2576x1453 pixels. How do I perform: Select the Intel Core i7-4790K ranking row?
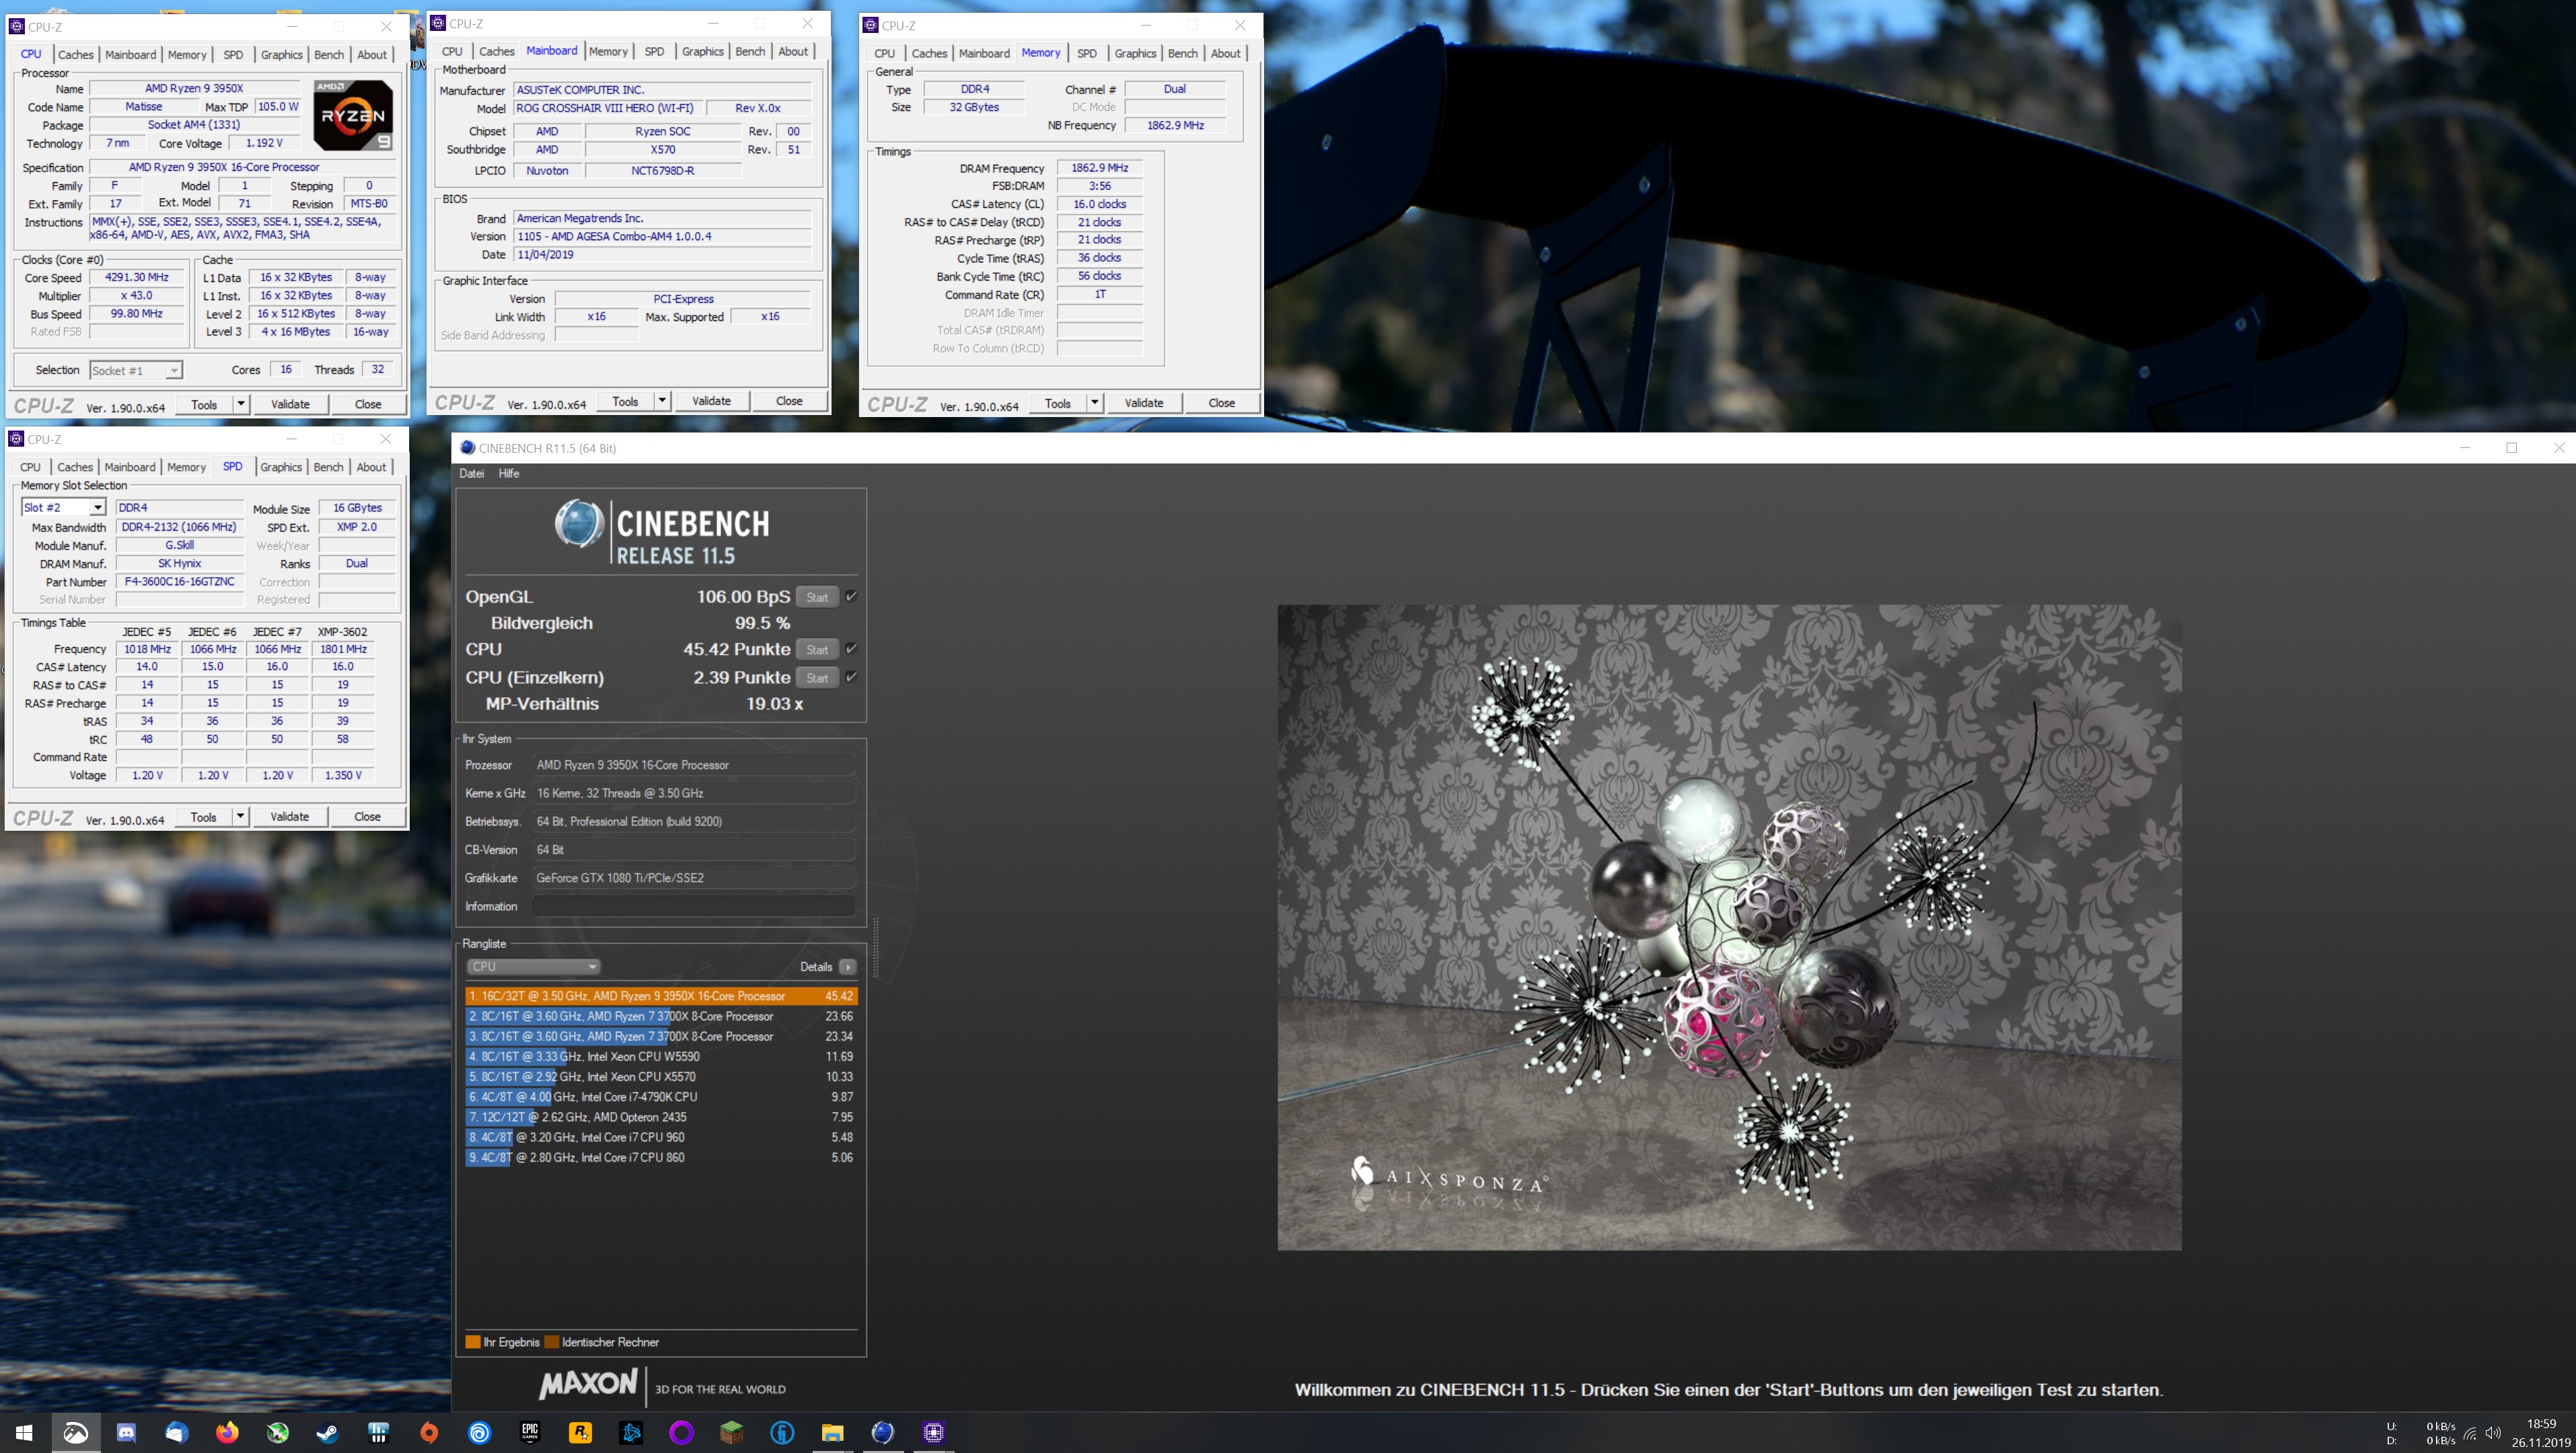[661, 1097]
